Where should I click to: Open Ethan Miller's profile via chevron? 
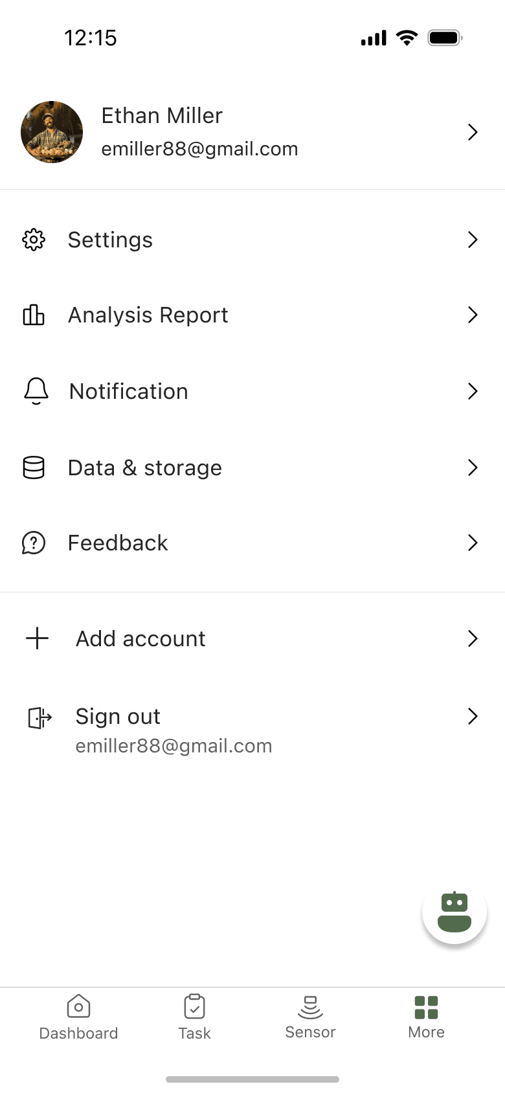pos(473,132)
